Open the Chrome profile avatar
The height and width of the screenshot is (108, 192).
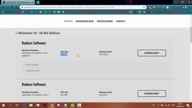point(184,7)
